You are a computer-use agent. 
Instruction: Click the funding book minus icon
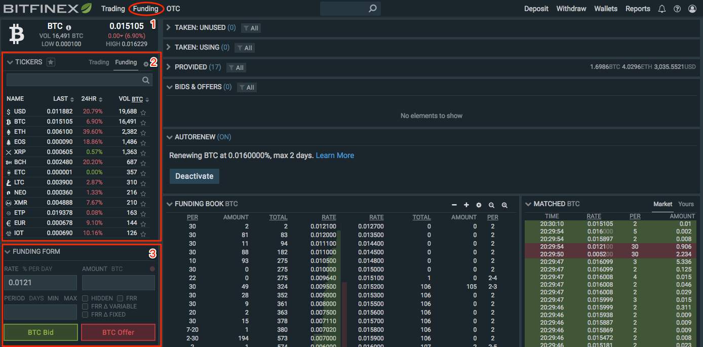tap(454, 205)
